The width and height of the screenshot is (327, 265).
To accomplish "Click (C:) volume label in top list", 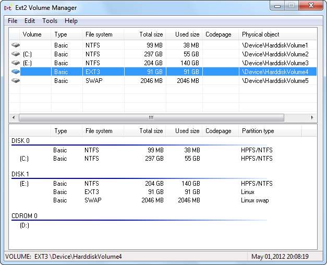I will (27, 54).
